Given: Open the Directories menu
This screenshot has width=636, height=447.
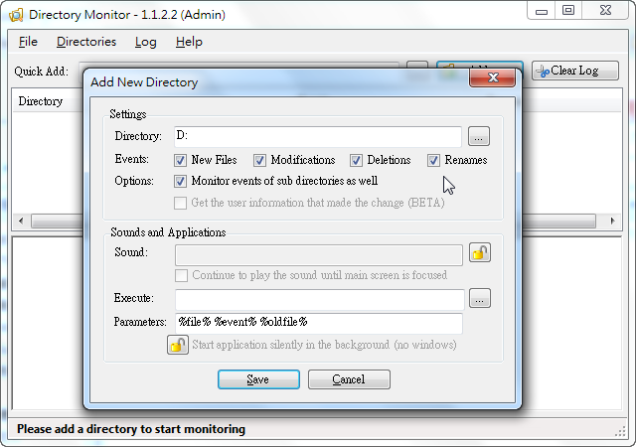Looking at the screenshot, I should (86, 42).
